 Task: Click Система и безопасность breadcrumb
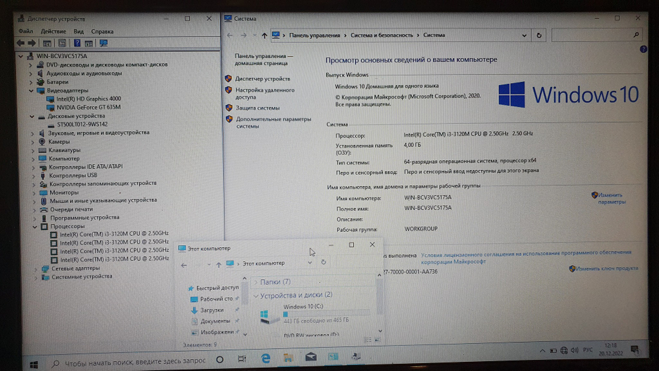point(382,36)
